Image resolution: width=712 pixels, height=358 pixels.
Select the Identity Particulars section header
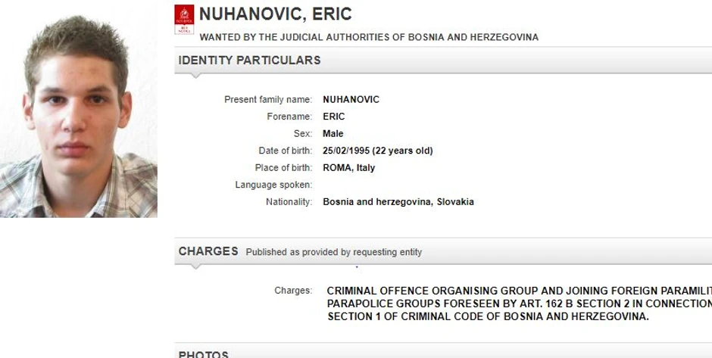[249, 61]
